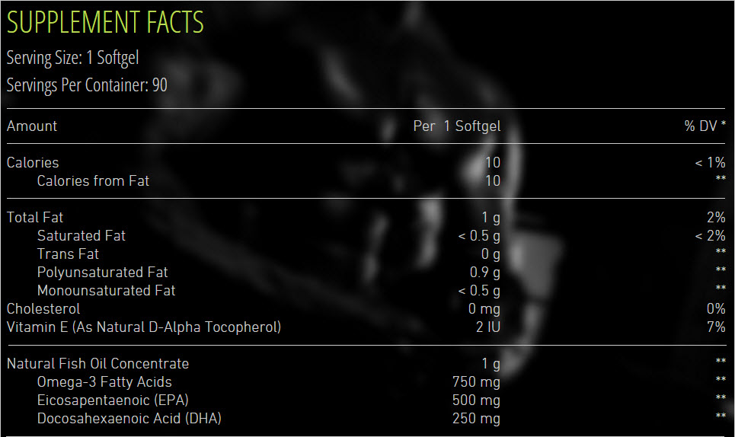Select the Natural Fish Oil Concentrate label
The image size is (735, 437).
(97, 364)
